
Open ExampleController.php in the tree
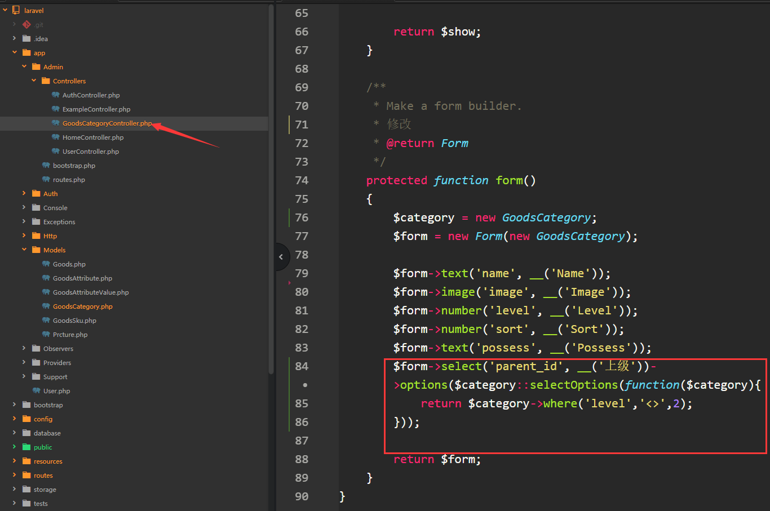[96, 109]
